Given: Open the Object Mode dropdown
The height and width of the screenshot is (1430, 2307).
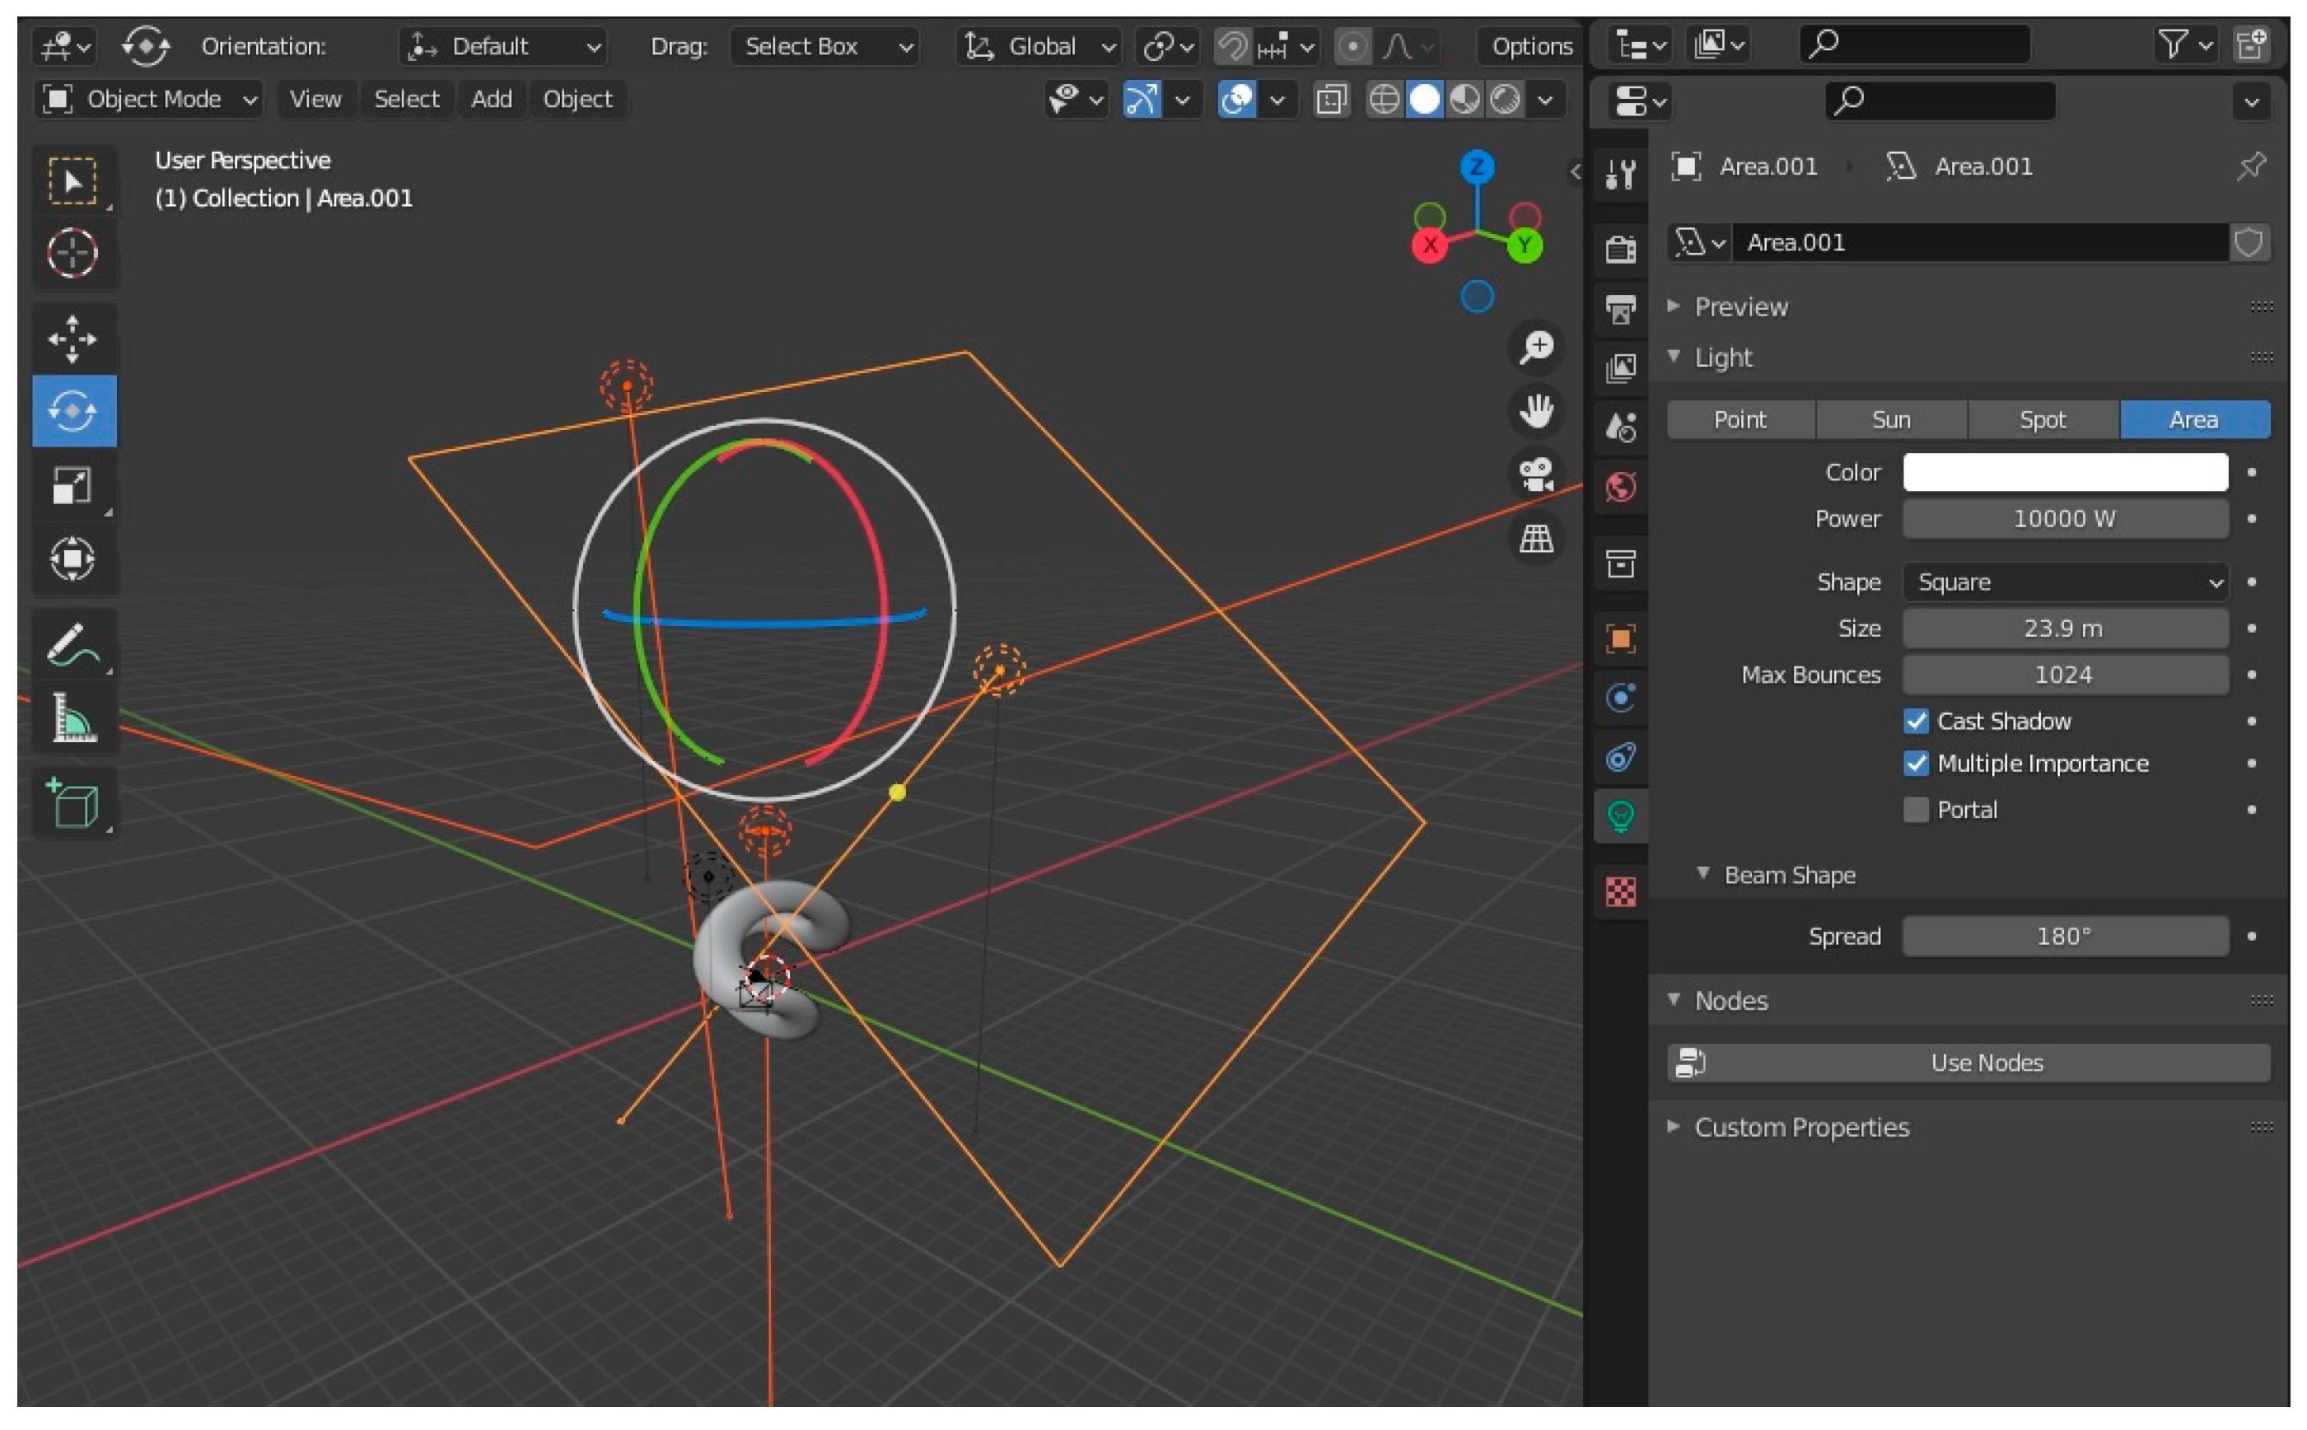Looking at the screenshot, I should (149, 100).
